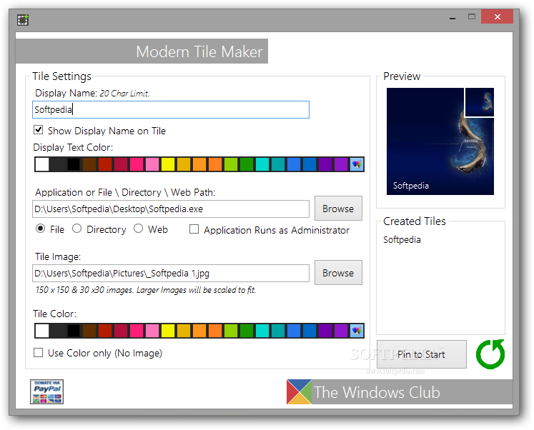Viewport: 534px width, 430px height.
Task: Click the green refresh arrow icon
Action: 490,354
